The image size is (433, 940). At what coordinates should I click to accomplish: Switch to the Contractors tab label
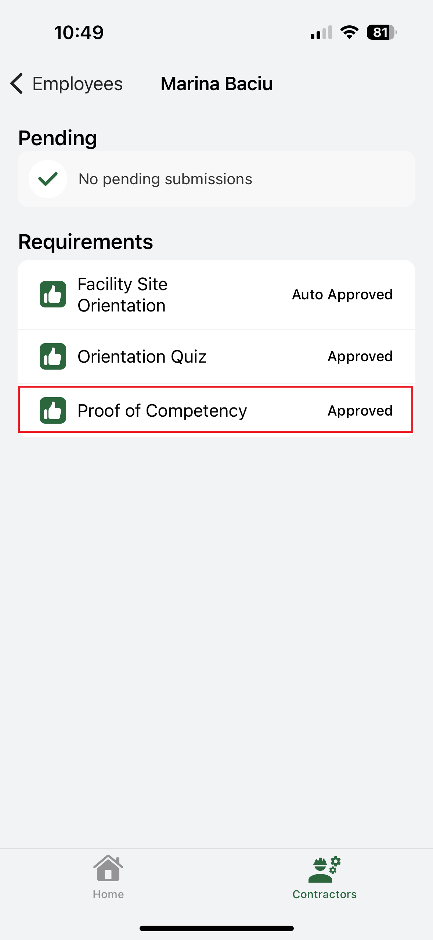pos(324,894)
